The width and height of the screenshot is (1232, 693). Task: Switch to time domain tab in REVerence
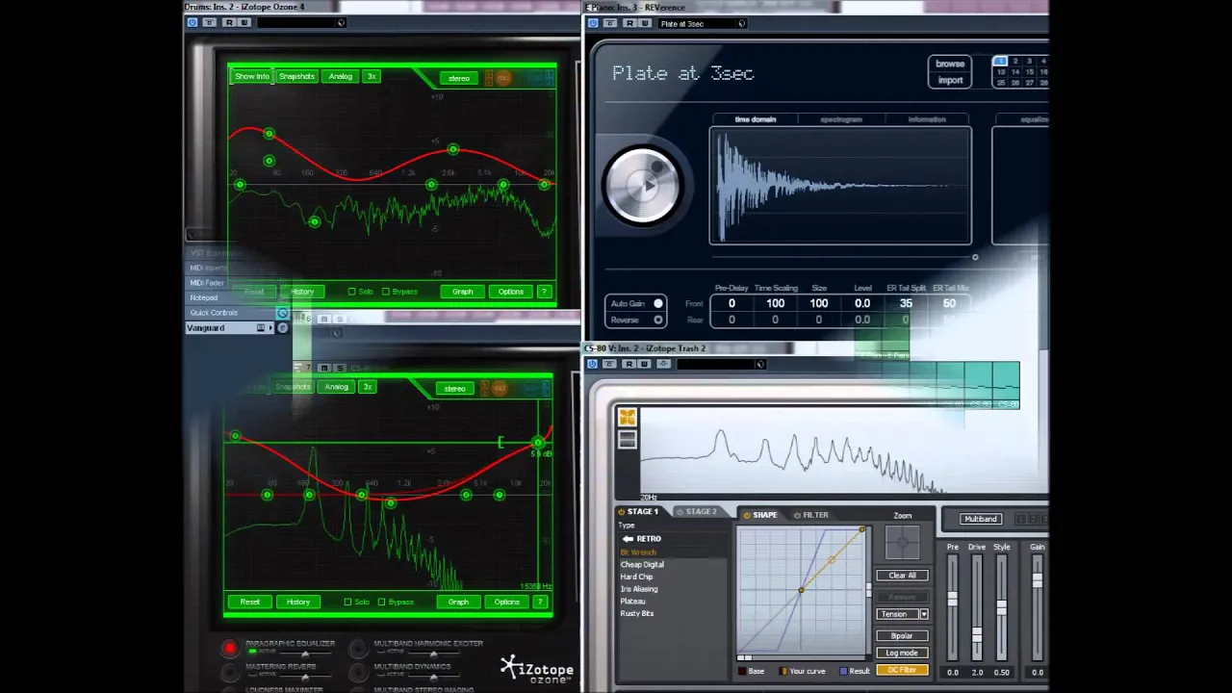(x=756, y=119)
